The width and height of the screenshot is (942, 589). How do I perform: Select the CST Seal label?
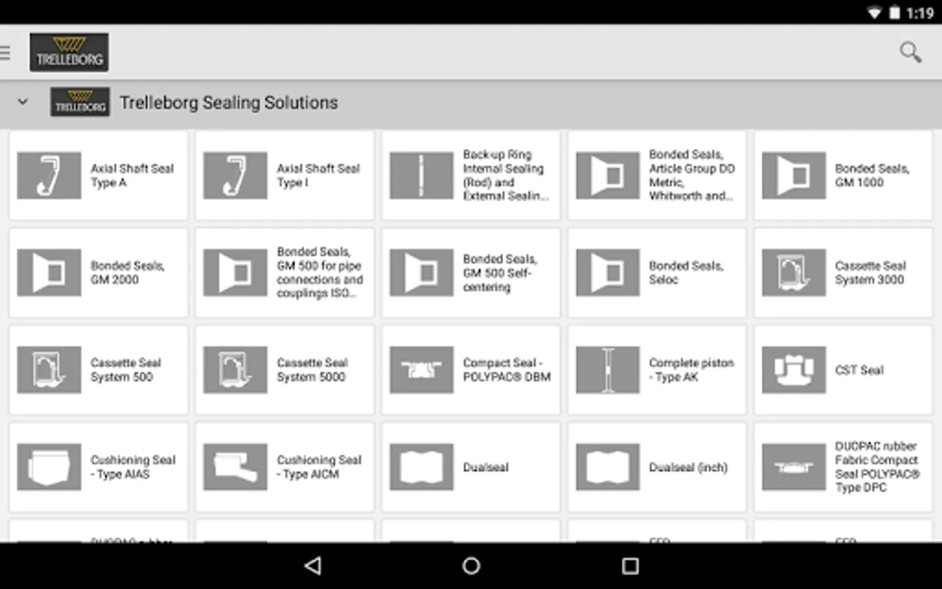coord(859,370)
